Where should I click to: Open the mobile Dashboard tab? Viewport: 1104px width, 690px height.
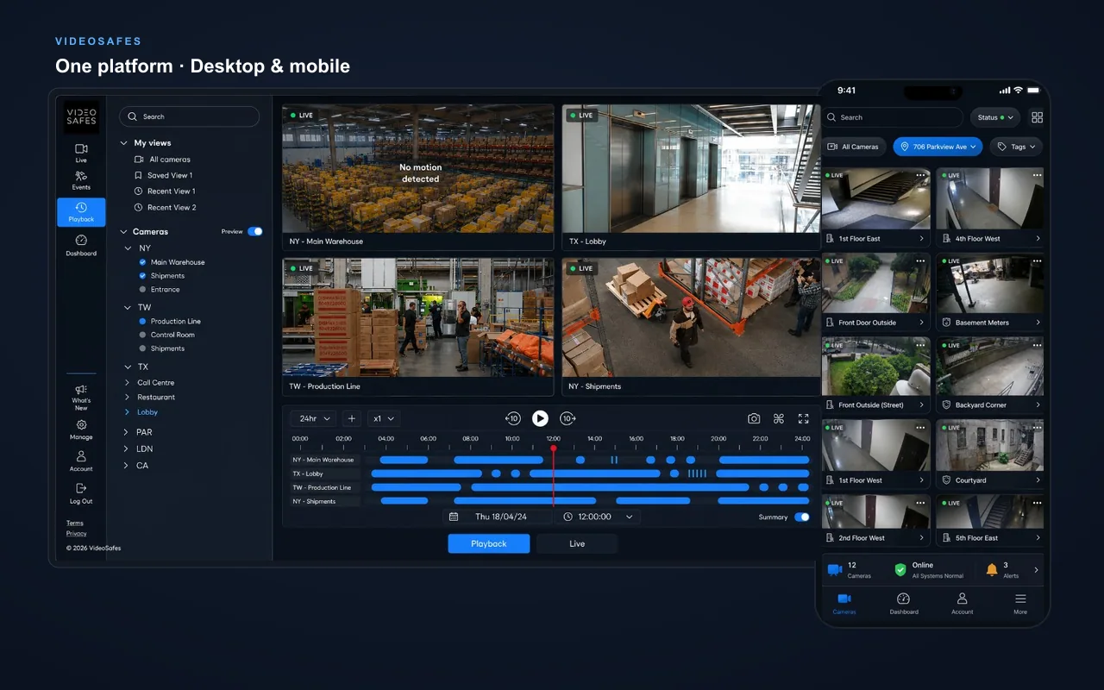click(x=903, y=603)
